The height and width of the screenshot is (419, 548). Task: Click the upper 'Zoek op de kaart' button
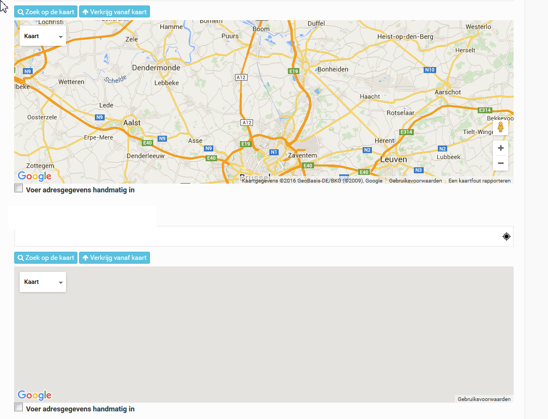[x=46, y=12]
